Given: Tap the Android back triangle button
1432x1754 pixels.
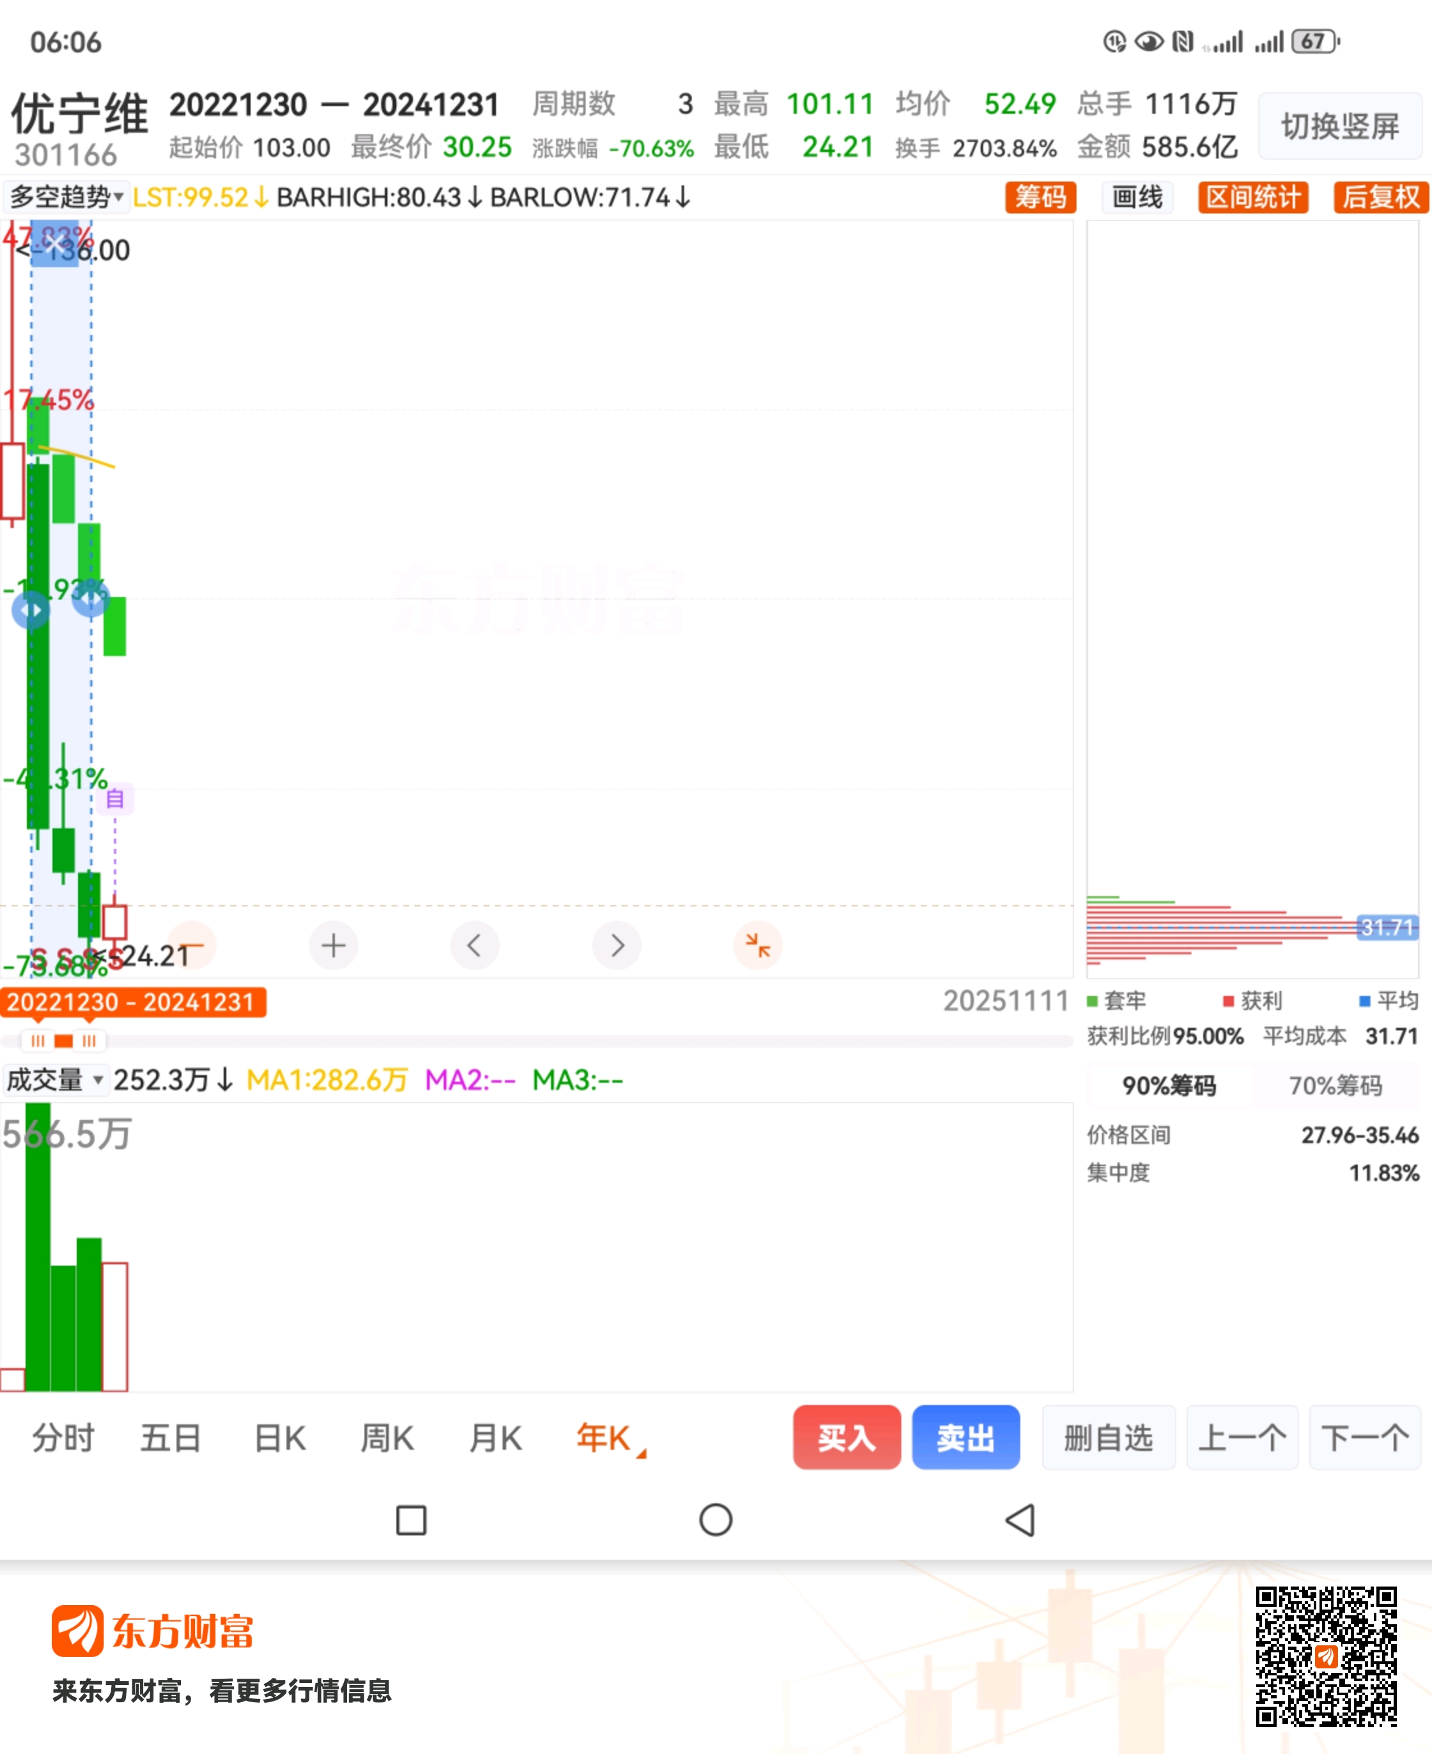Looking at the screenshot, I should (1020, 1520).
